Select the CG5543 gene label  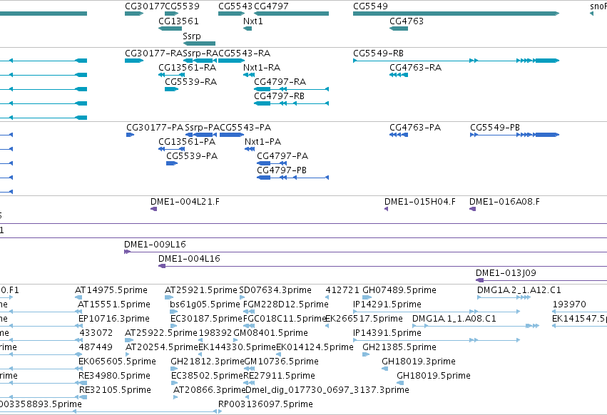(x=235, y=6)
